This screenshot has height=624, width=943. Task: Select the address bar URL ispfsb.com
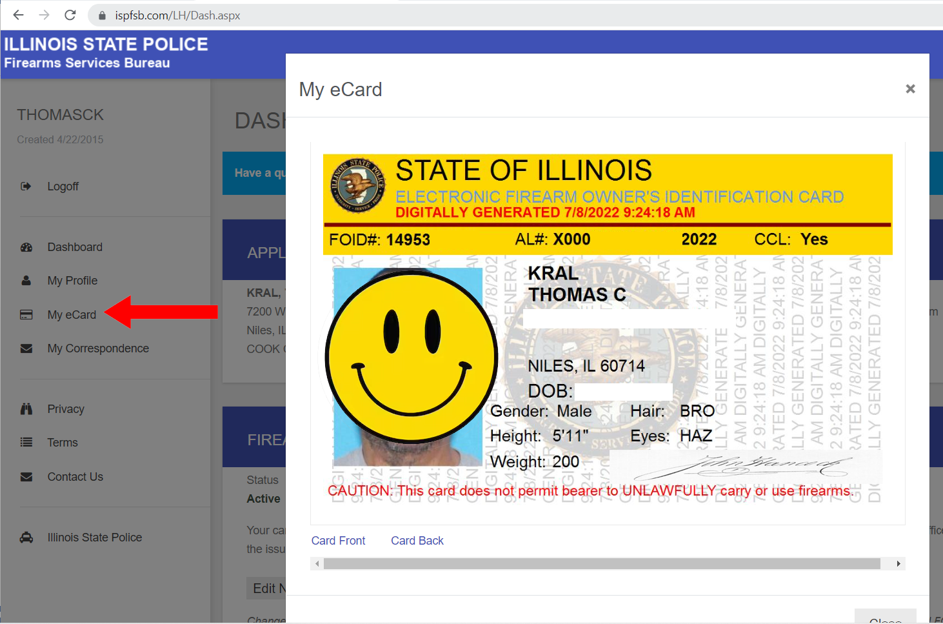177,15
